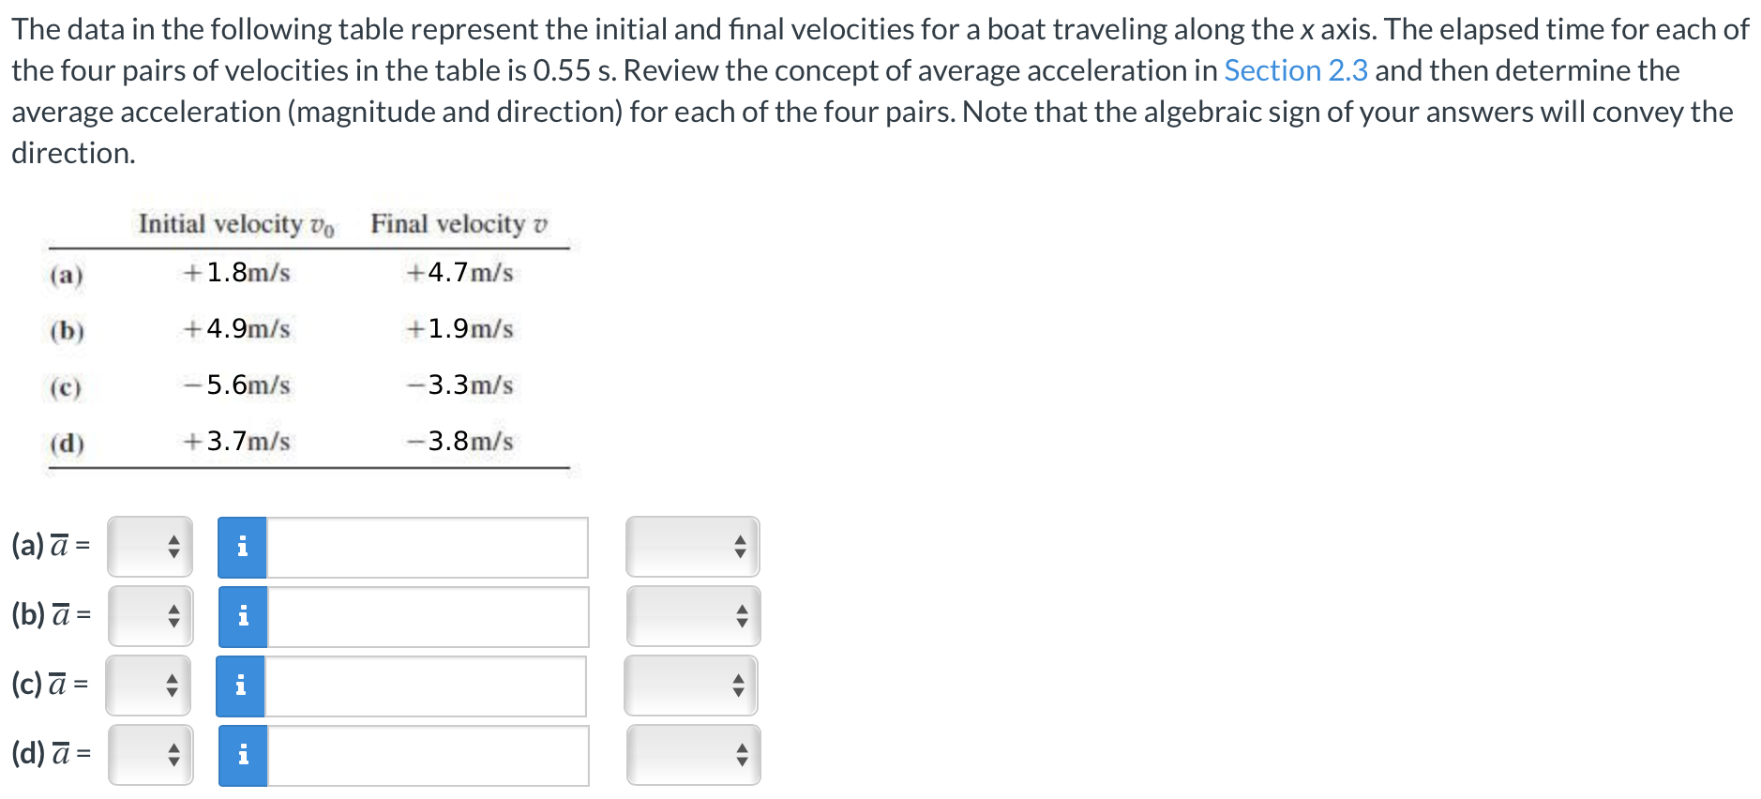Select the text box for part (b) answer

pos(427,617)
